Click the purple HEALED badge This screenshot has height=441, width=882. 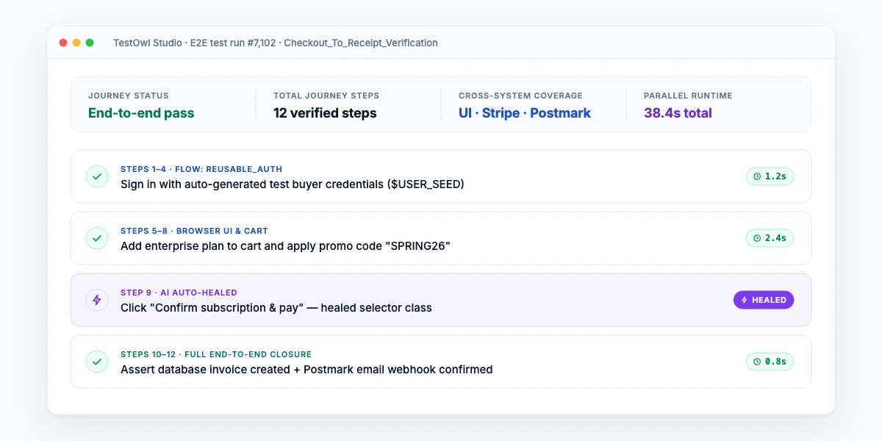pos(764,300)
